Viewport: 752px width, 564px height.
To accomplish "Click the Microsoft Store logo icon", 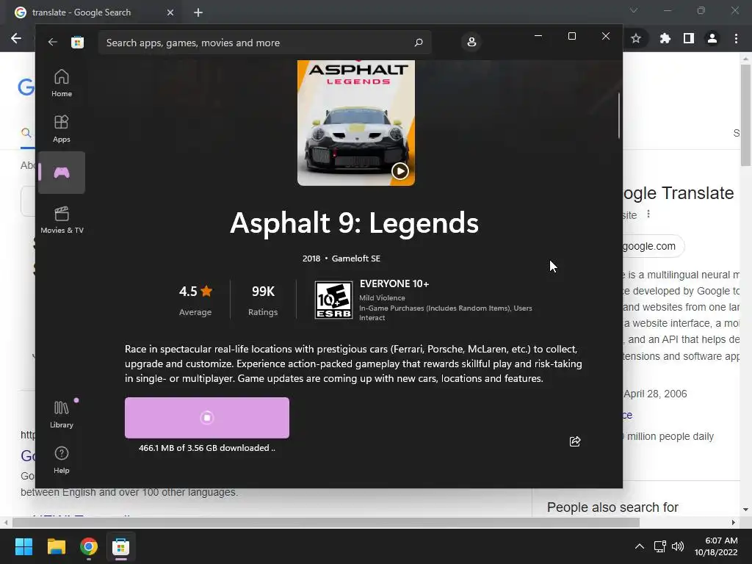I will 77,42.
